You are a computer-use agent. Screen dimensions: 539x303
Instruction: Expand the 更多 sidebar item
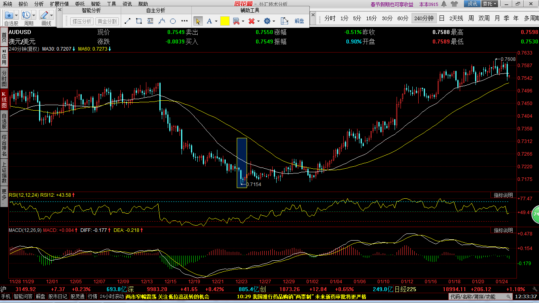click(4, 196)
